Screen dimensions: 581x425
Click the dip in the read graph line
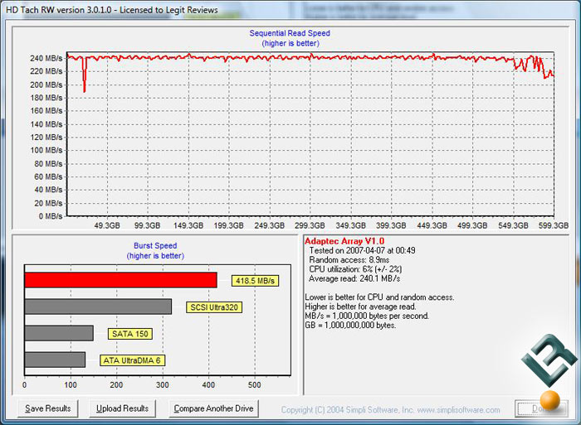pos(85,76)
